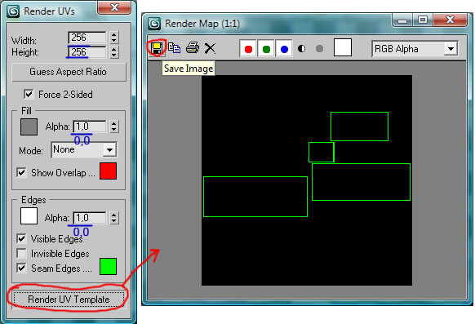Toggle the green channel display

click(x=266, y=48)
